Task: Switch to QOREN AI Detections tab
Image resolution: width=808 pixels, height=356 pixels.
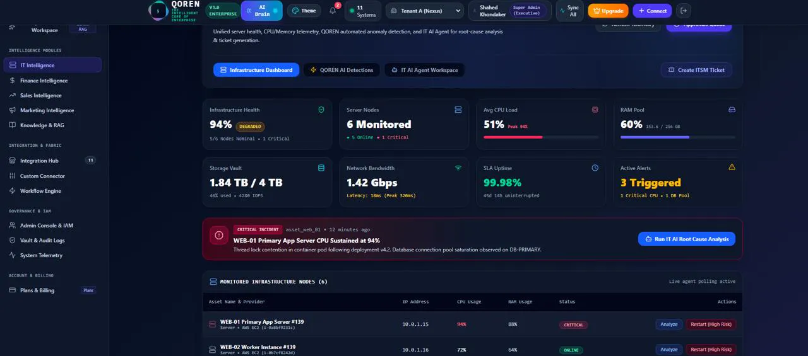Action: 342,70
